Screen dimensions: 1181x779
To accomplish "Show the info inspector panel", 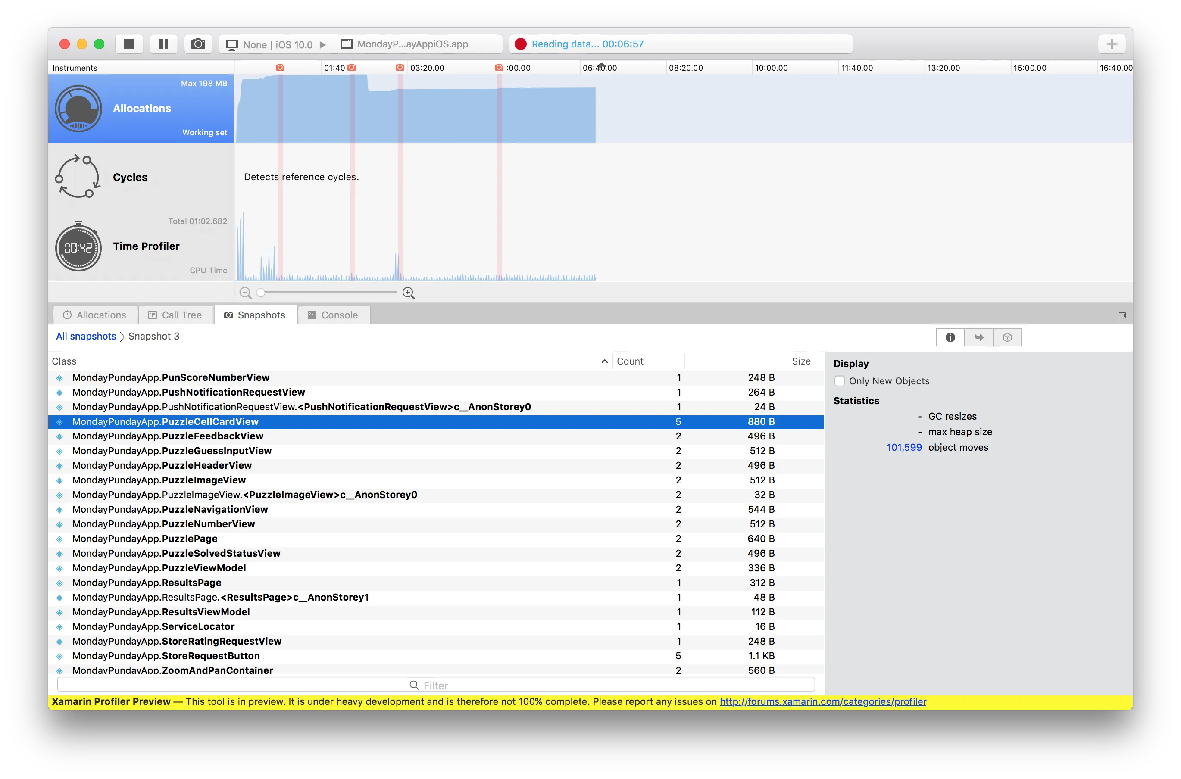I will pyautogui.click(x=950, y=337).
